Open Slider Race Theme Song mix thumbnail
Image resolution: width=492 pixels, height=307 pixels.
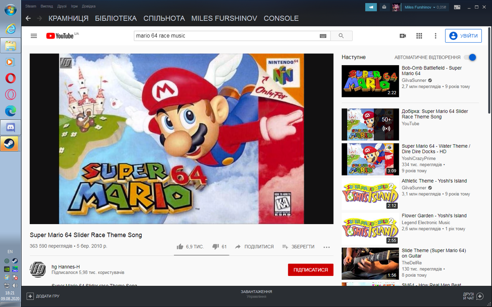click(x=370, y=124)
